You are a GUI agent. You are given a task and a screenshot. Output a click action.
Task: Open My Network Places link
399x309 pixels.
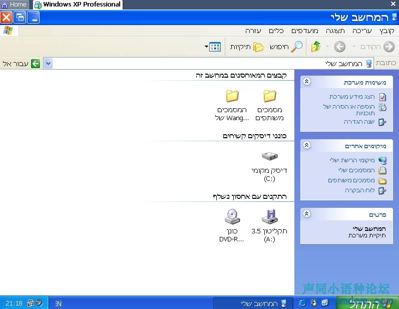pyautogui.click(x=352, y=160)
